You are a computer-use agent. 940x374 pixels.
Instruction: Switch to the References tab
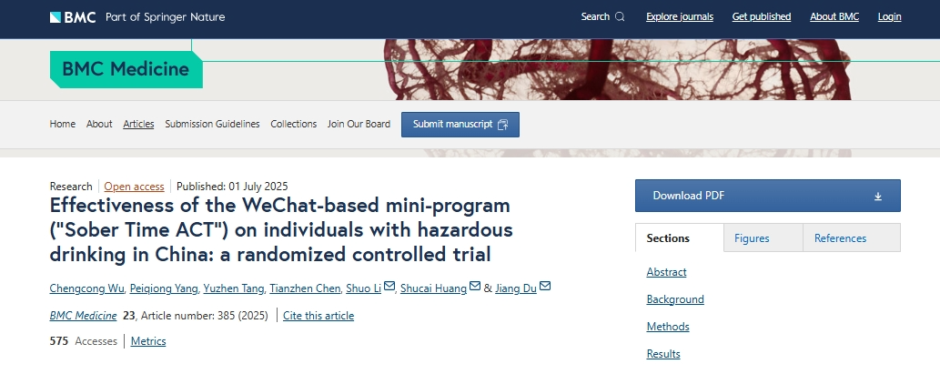tap(840, 238)
